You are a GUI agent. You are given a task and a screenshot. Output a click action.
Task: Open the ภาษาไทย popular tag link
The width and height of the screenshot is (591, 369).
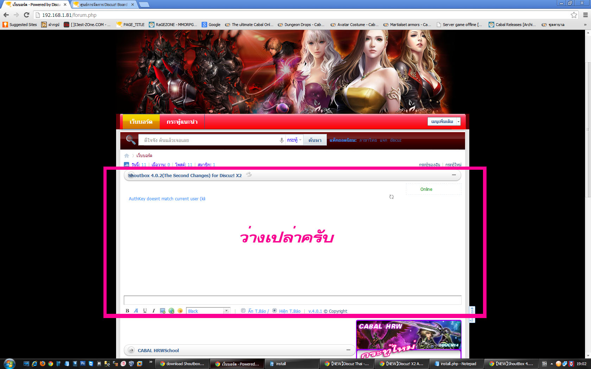click(x=368, y=140)
